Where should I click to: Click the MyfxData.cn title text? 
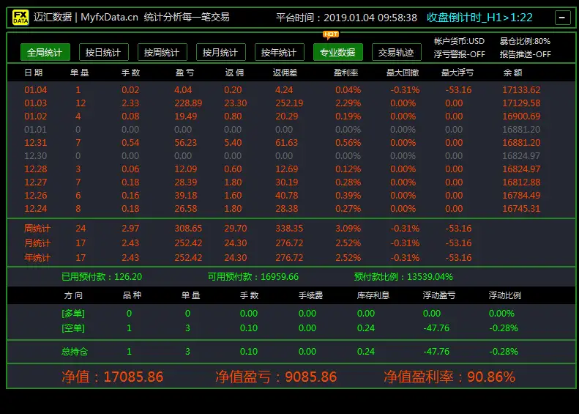pos(109,17)
